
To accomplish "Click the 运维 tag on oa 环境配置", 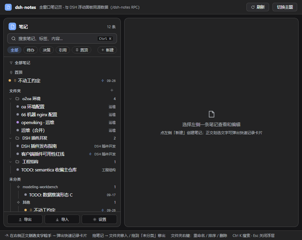I will click(x=112, y=107).
